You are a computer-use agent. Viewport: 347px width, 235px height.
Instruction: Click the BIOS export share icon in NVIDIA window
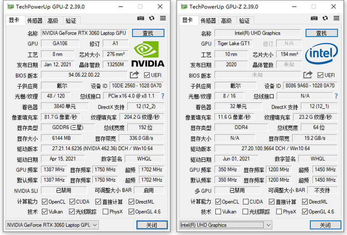(x=134, y=75)
